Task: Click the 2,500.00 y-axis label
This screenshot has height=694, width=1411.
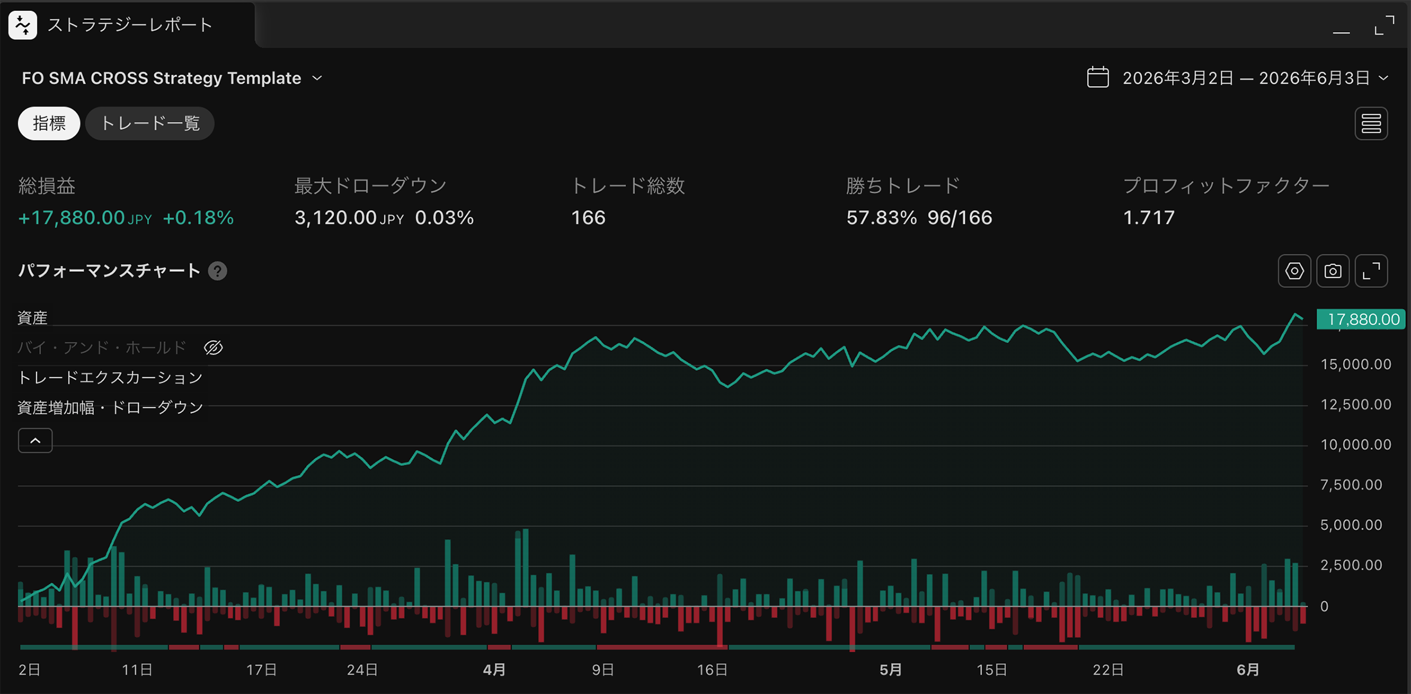Action: click(1351, 565)
